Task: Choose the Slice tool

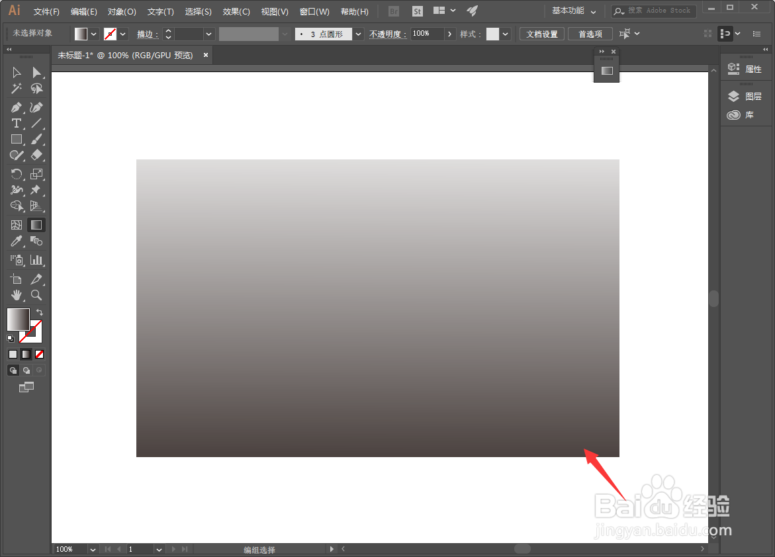Action: [36, 279]
